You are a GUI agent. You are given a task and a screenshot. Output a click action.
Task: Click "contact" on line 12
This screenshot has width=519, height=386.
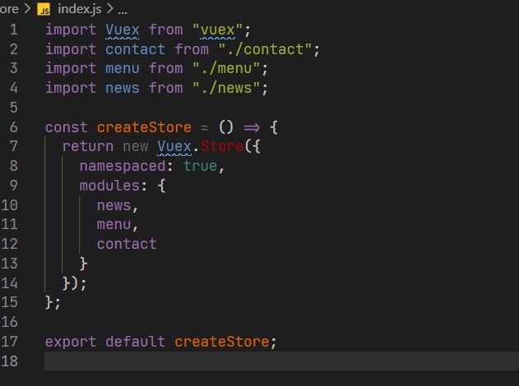tap(127, 244)
